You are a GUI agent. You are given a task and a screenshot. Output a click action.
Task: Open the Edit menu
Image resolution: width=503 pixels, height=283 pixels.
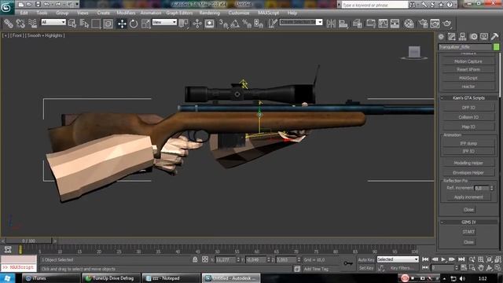point(24,13)
